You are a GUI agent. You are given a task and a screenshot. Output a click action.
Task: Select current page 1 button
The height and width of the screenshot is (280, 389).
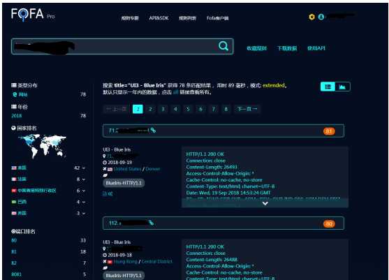click(x=138, y=109)
